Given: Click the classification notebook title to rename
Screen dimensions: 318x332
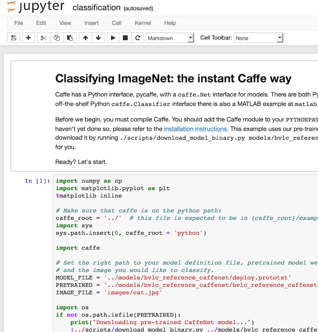Looking at the screenshot, I should tap(96, 7).
